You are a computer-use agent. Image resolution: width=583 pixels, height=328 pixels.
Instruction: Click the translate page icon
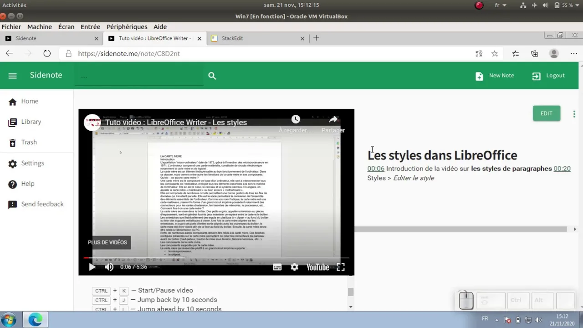click(479, 54)
